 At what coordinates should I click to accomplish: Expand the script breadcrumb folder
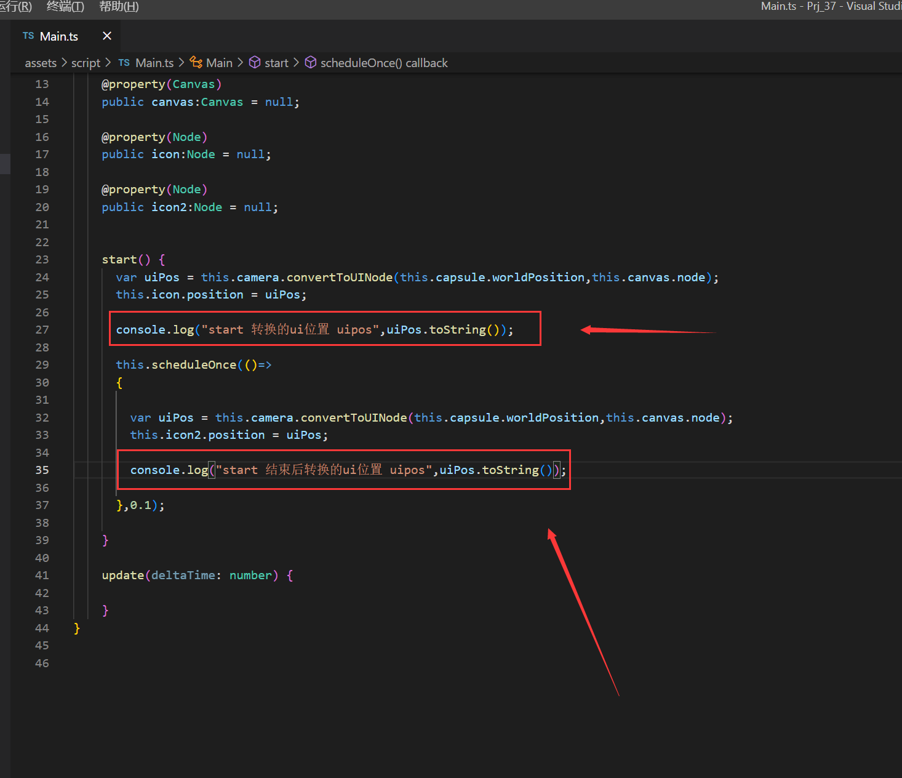[x=86, y=63]
